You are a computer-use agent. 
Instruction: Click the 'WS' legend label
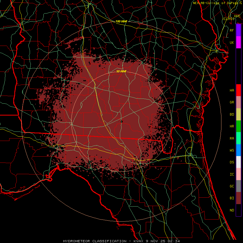pos(232,150)
